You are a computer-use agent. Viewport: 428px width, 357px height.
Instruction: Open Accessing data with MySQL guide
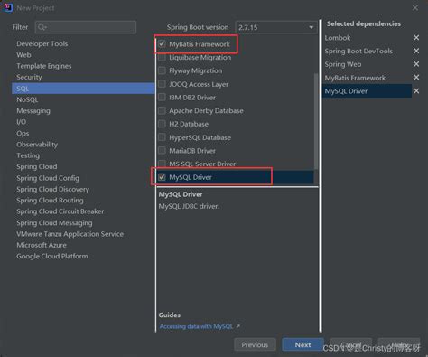tap(196, 326)
